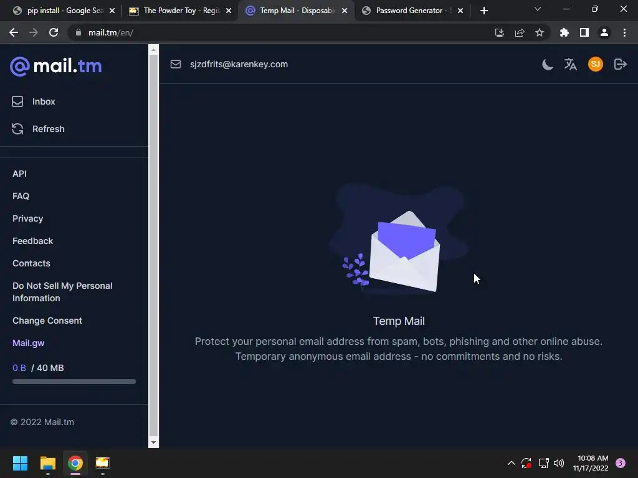Open the Inbox folder
Screen dimensions: 638x478
tap(34, 101)
